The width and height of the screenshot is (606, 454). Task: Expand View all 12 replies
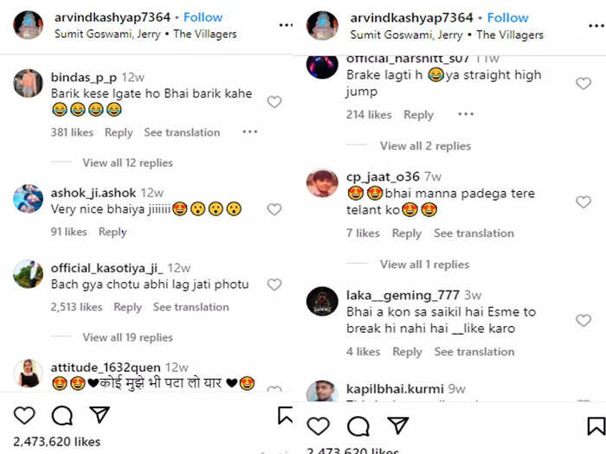pyautogui.click(x=127, y=163)
